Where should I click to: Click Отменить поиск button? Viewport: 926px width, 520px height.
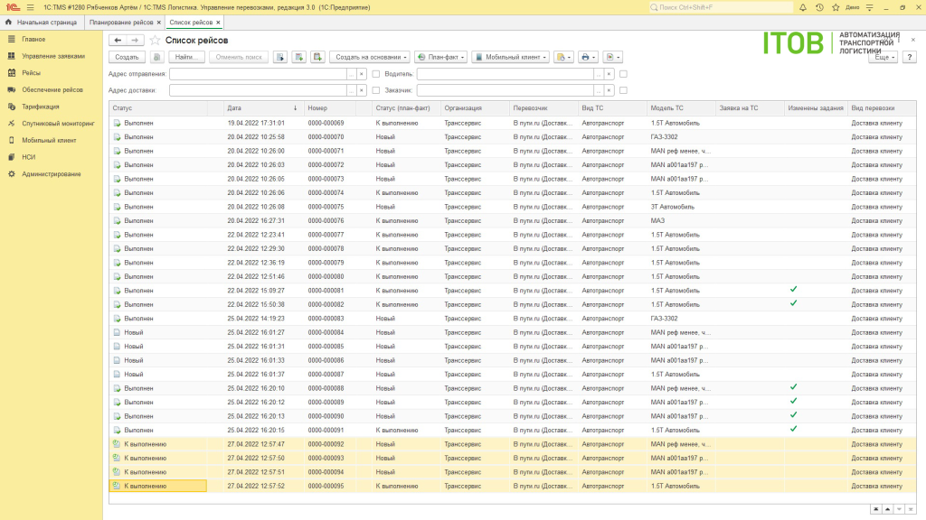tap(239, 57)
